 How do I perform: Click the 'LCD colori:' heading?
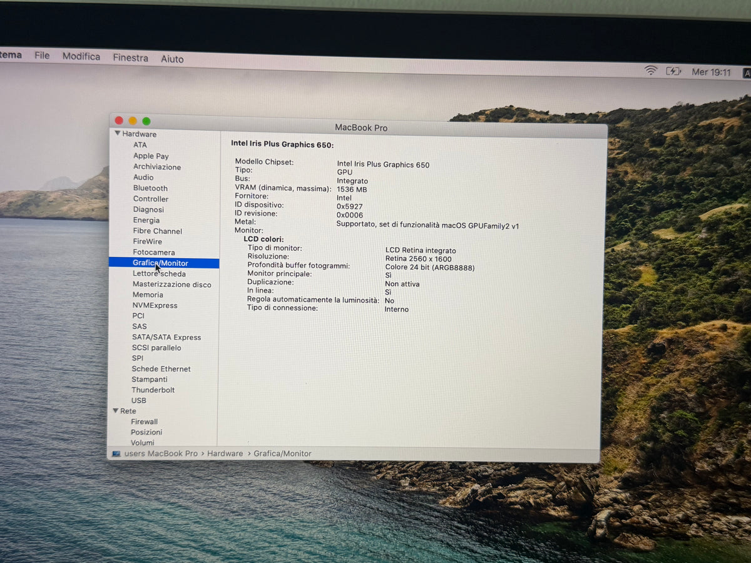263,240
